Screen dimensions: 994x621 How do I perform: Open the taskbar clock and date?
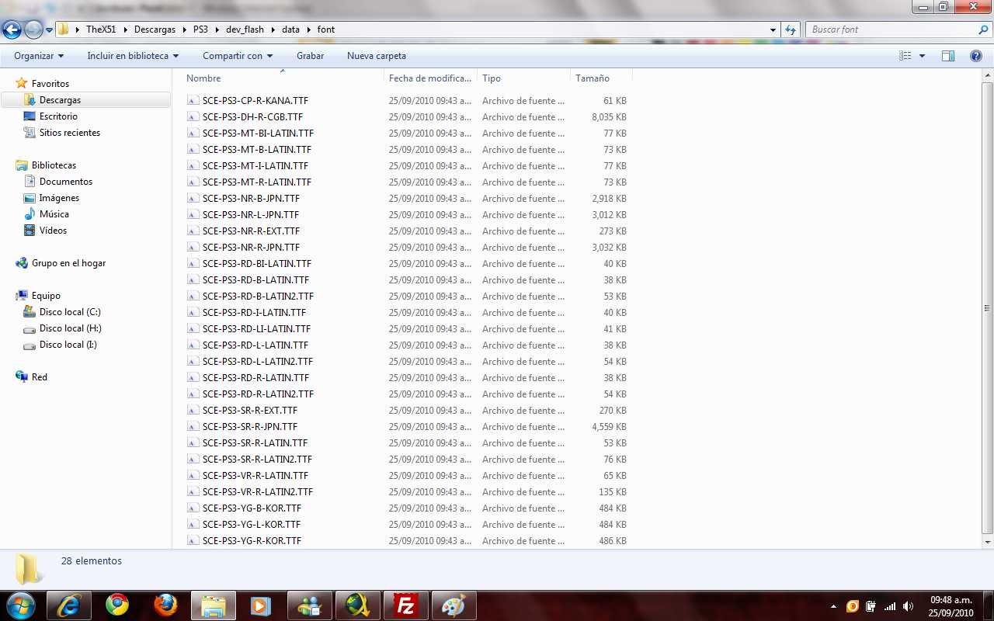click(x=951, y=606)
